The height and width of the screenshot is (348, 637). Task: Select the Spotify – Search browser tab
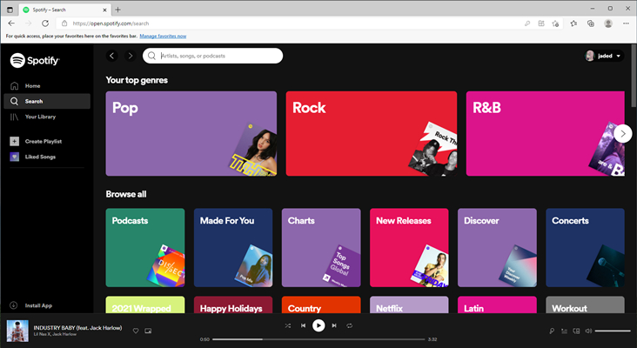(x=64, y=10)
